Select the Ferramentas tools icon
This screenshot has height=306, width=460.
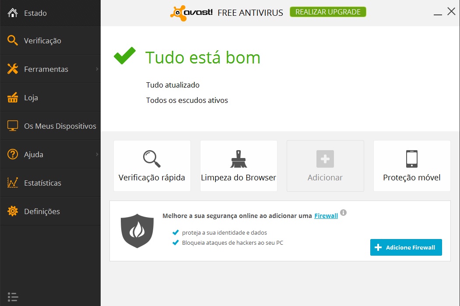pyautogui.click(x=13, y=69)
